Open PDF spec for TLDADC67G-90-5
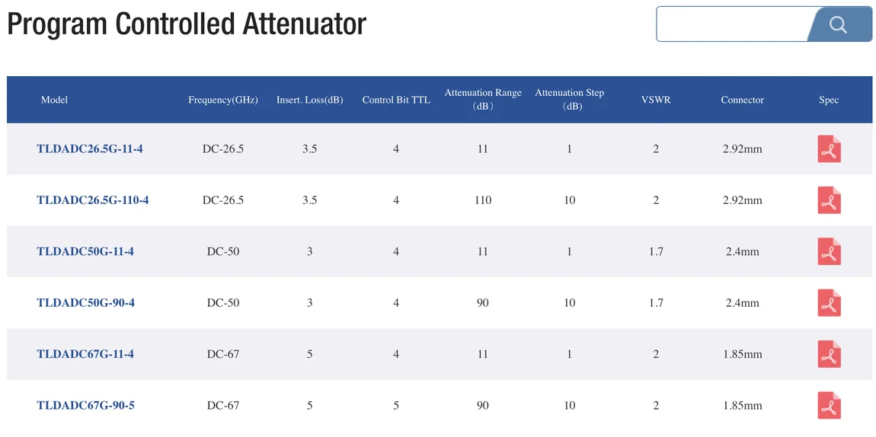 (x=829, y=405)
